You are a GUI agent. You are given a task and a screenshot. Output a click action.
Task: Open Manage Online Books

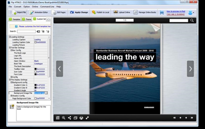(x=145, y=12)
